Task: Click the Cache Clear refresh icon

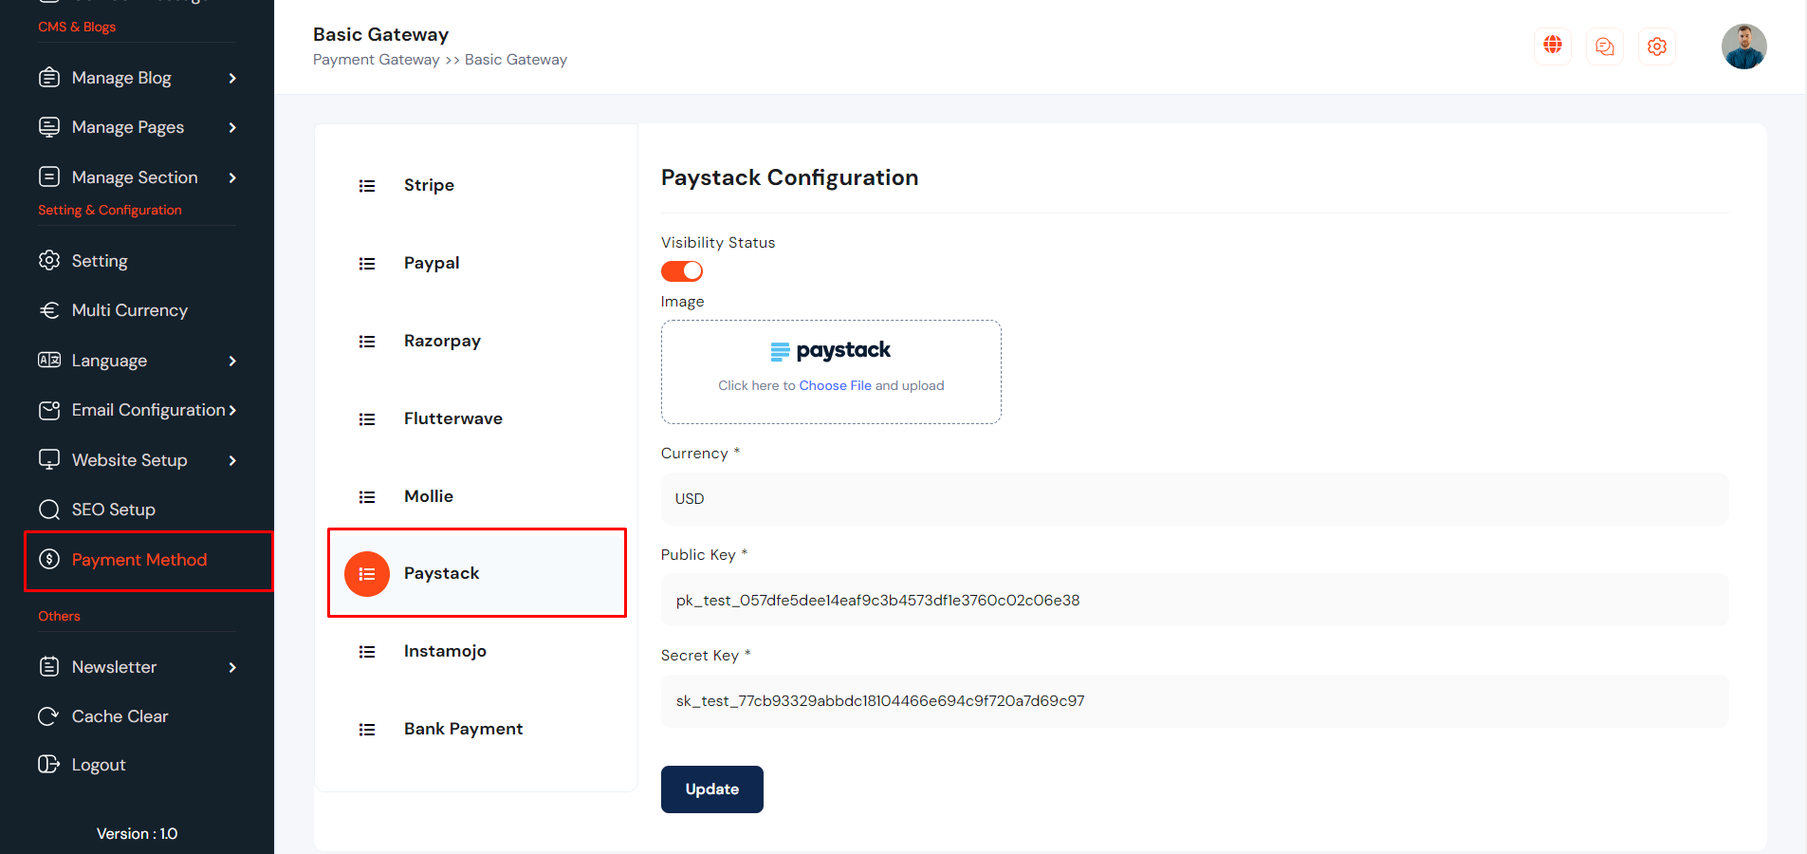Action: [x=48, y=716]
